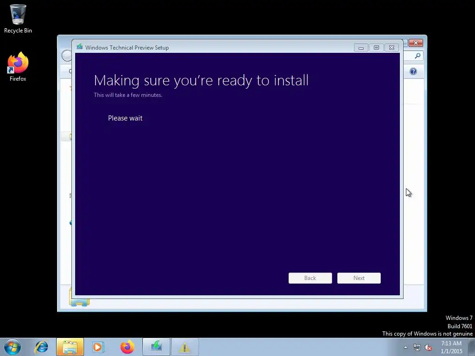This screenshot has width=475, height=356.
Task: Click the Back button in Setup
Action: tap(310, 278)
